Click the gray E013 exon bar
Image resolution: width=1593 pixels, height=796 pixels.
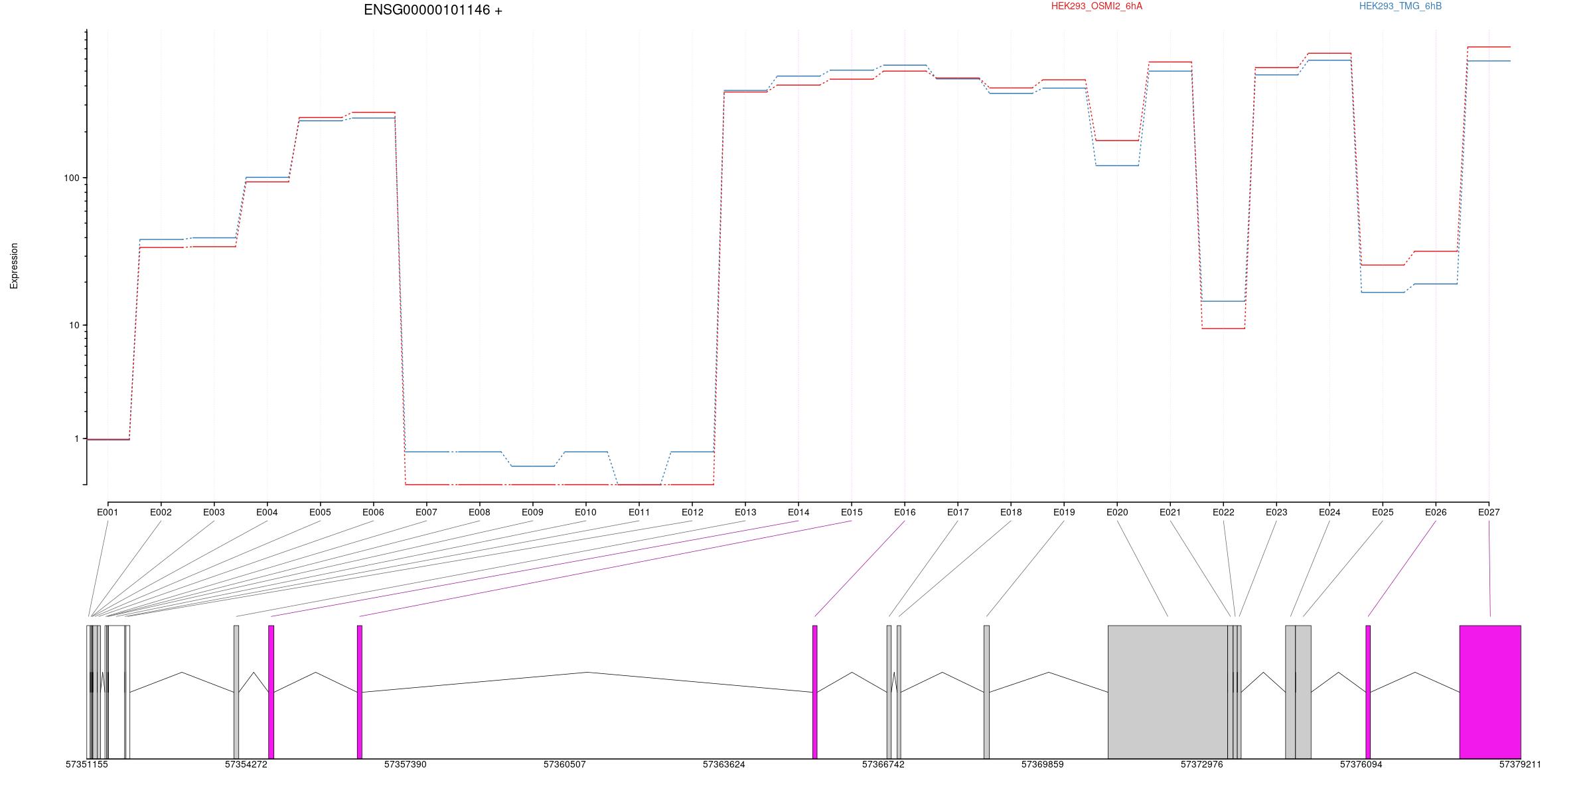point(236,692)
